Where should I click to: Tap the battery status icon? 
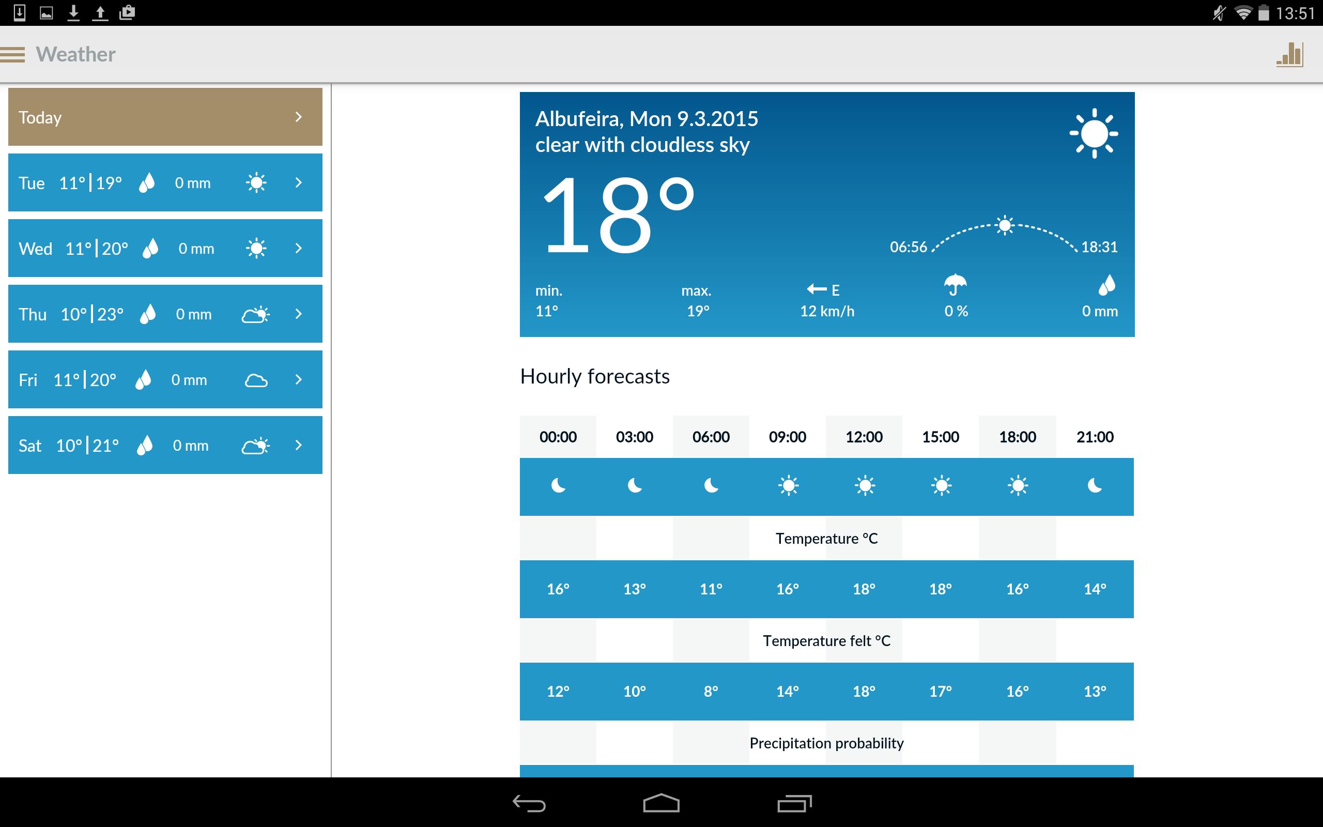tap(1264, 12)
